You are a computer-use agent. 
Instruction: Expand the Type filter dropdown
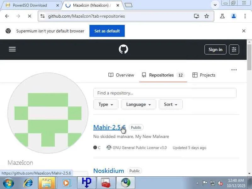[x=106, y=105]
